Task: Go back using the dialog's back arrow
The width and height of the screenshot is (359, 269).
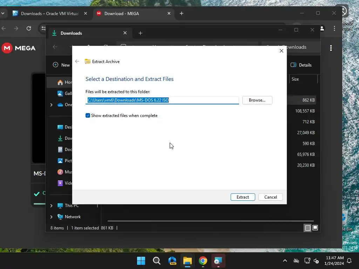Action: pos(77,61)
